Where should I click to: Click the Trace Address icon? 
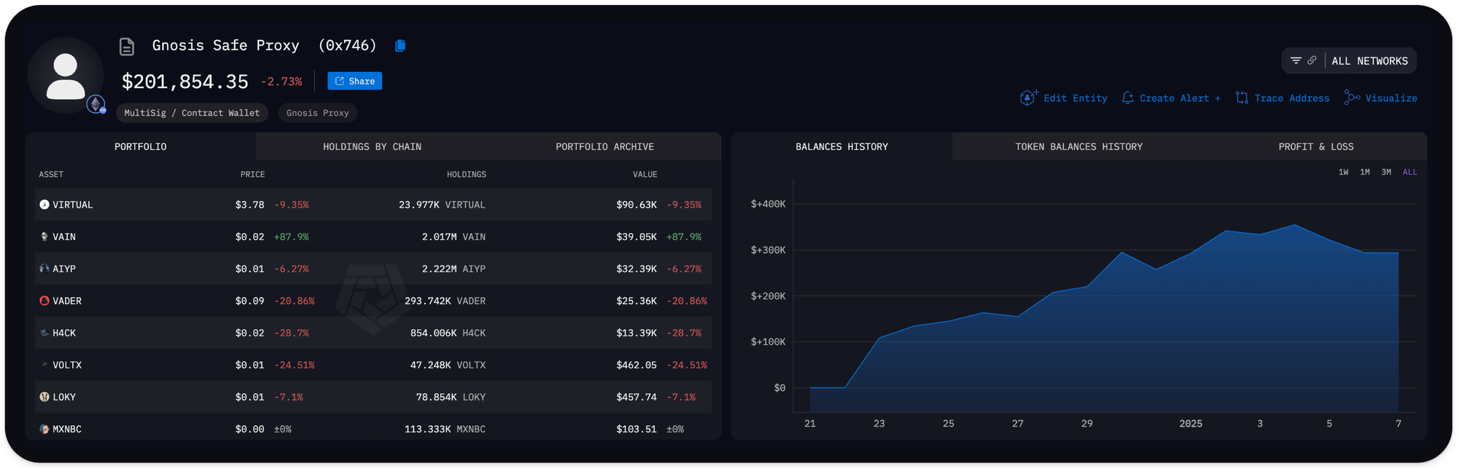click(x=1242, y=98)
